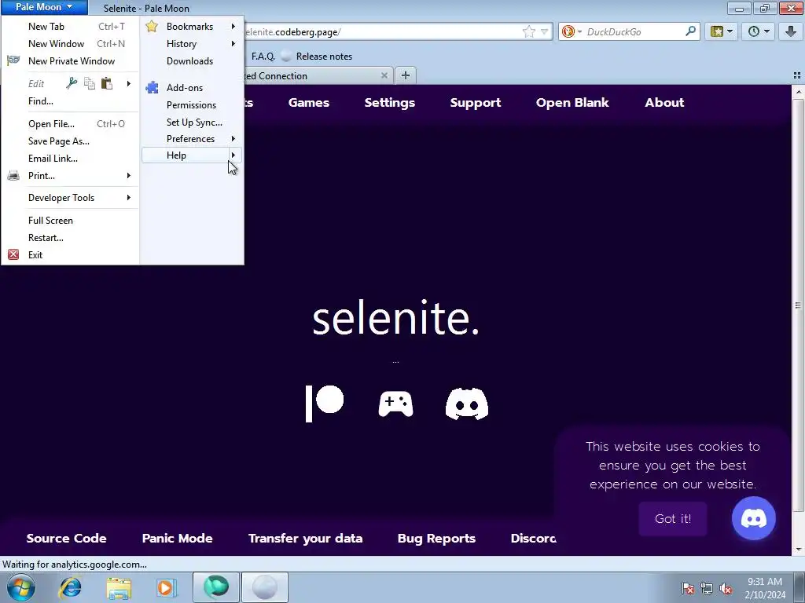Open About page in site nav
Screen dimensions: 805x603
(x=664, y=103)
